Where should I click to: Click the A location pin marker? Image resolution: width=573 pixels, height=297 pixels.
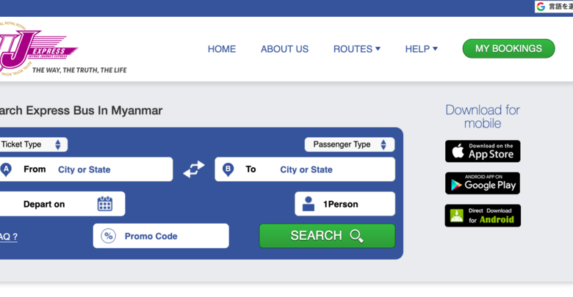[x=6, y=169]
